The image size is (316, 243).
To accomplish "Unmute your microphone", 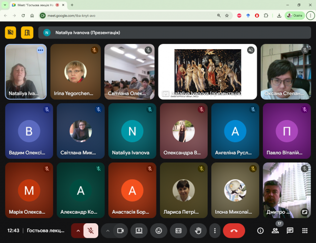I will (91, 230).
